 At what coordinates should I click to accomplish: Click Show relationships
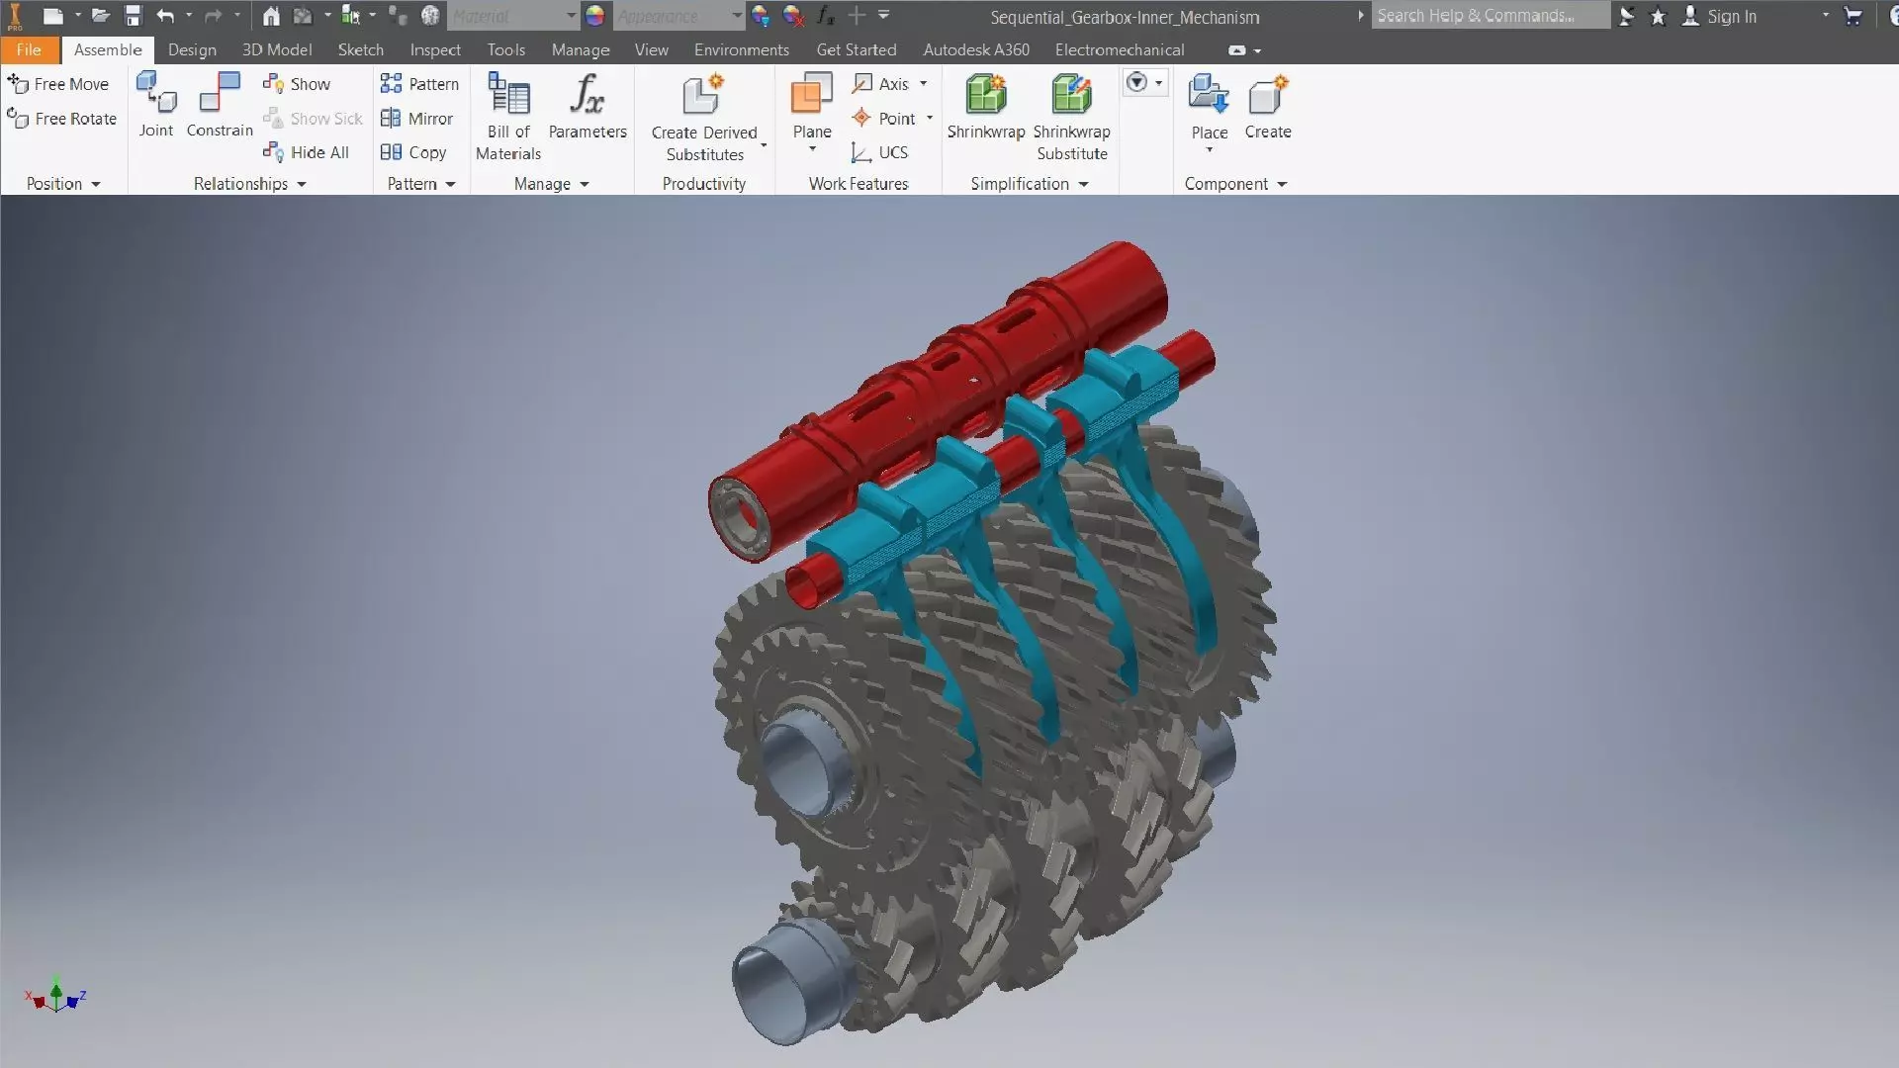pyautogui.click(x=297, y=84)
